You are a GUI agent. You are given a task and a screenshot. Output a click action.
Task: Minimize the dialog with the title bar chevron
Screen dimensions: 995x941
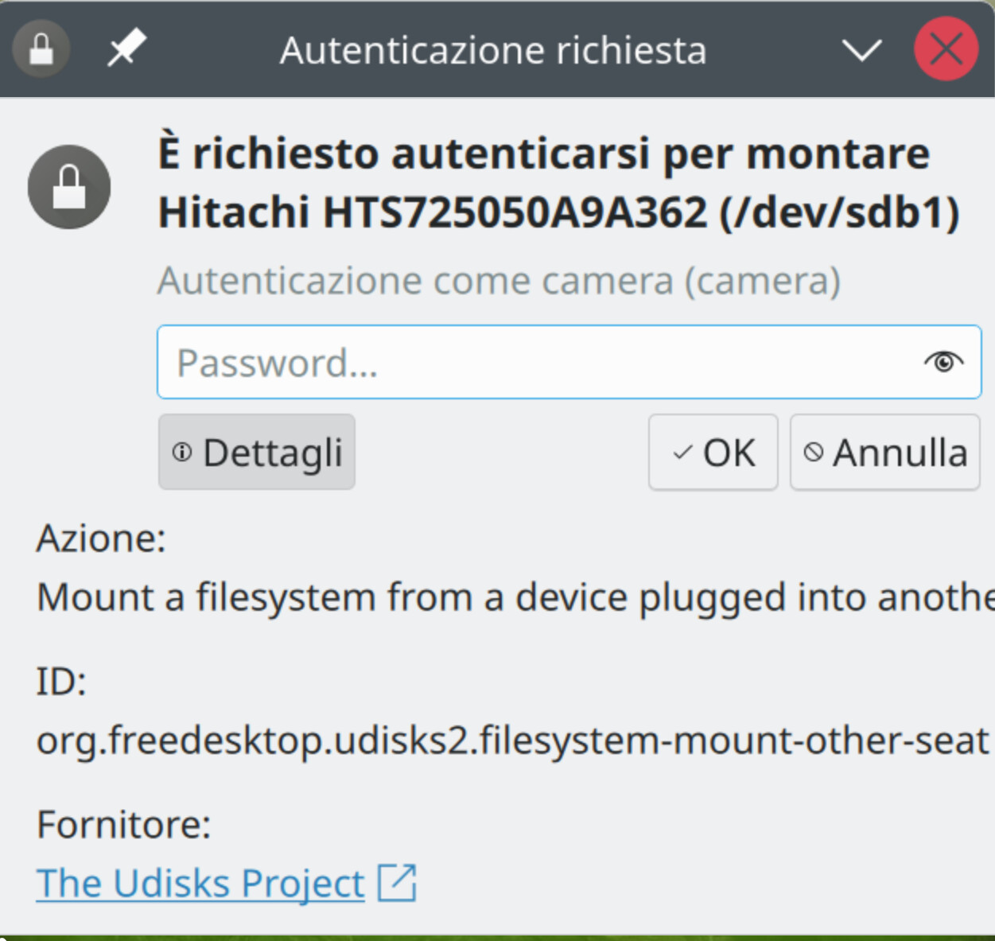862,50
